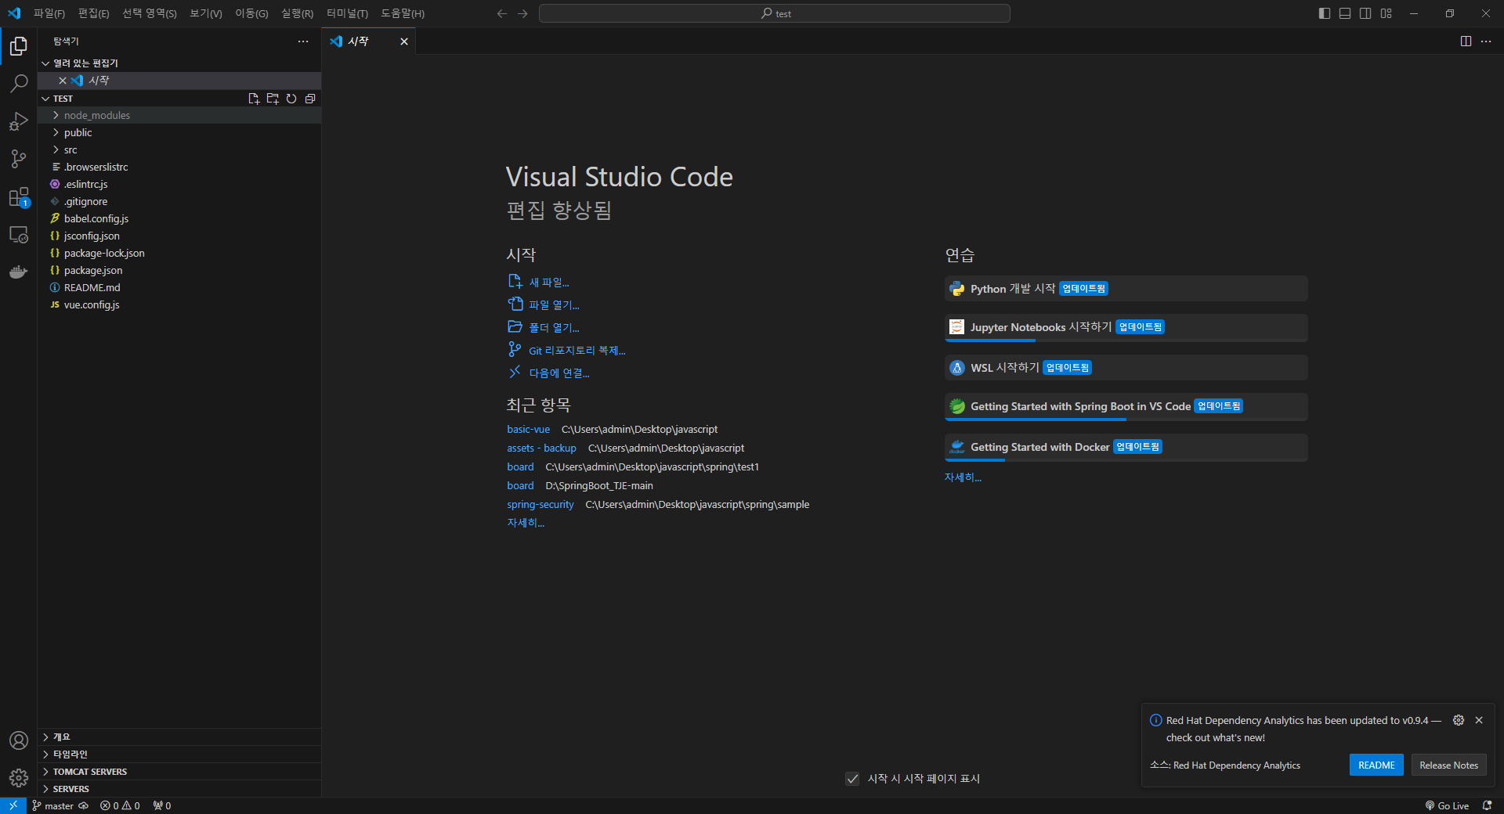Open the Explorer view in activity bar
1504x814 pixels.
coord(19,46)
